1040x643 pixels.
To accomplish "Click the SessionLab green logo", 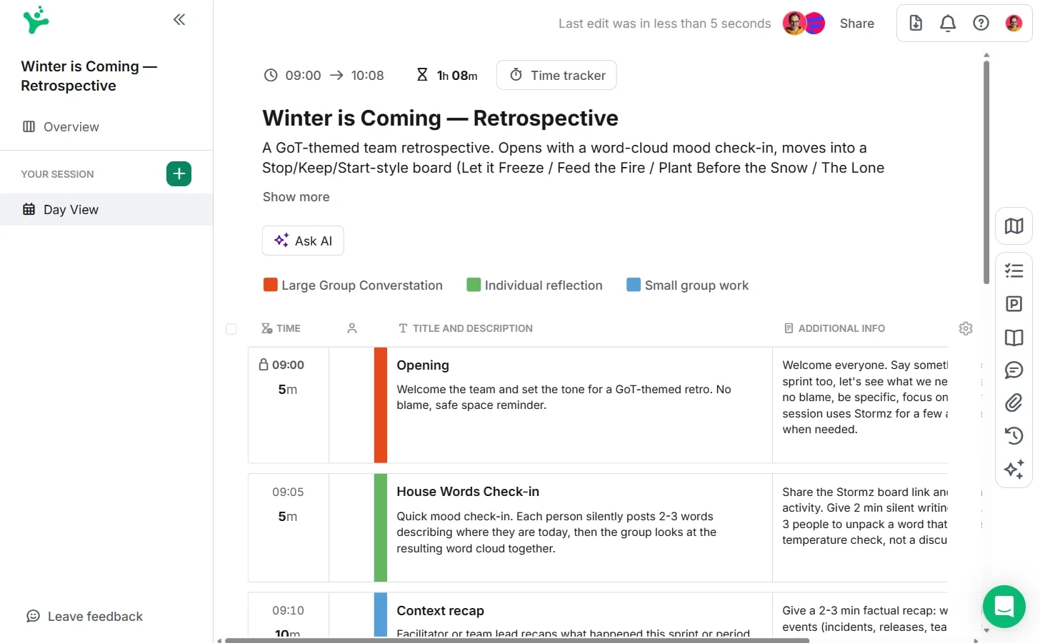I will [x=35, y=20].
